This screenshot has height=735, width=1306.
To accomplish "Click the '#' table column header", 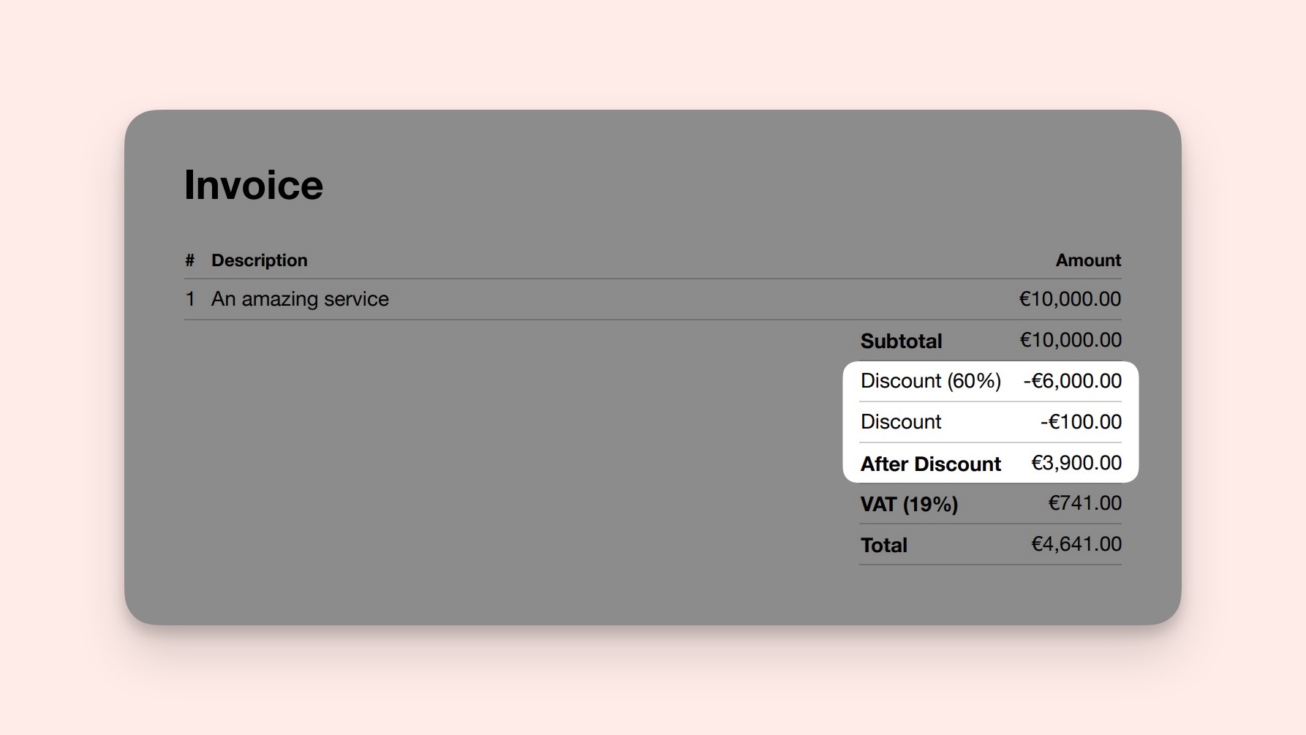I will [x=189, y=260].
